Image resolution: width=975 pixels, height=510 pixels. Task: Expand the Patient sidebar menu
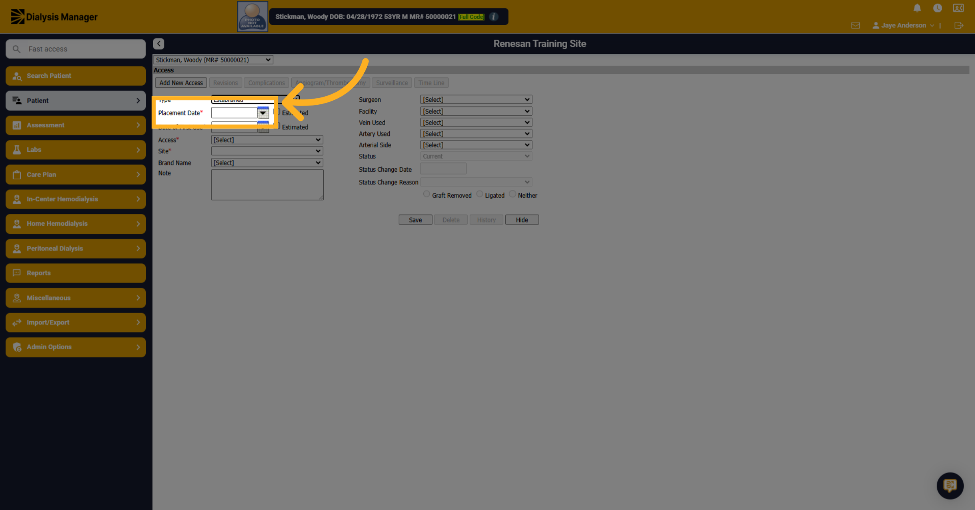coord(76,101)
